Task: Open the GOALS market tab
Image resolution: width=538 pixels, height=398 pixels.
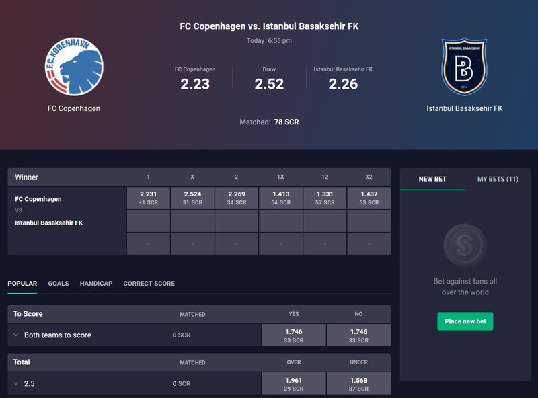Action: click(59, 284)
